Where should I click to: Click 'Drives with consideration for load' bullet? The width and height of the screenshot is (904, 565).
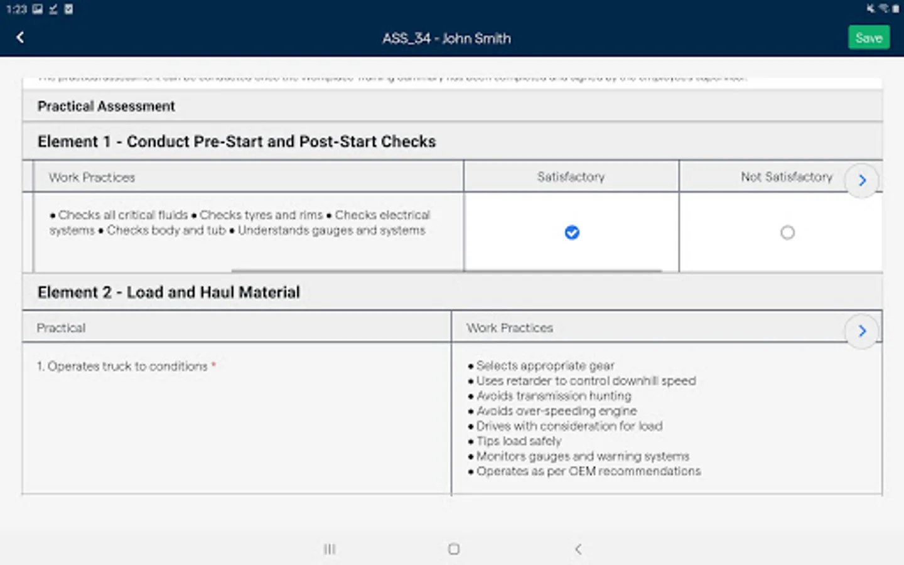point(565,426)
